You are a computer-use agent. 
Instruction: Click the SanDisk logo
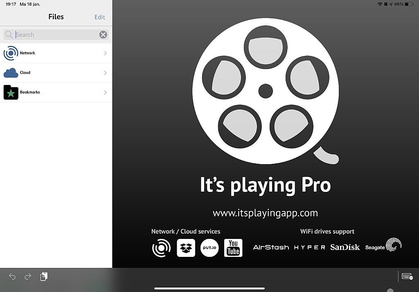pyautogui.click(x=345, y=247)
